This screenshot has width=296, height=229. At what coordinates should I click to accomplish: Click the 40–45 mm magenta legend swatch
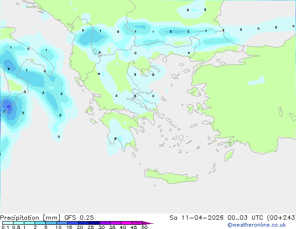coord(127,223)
